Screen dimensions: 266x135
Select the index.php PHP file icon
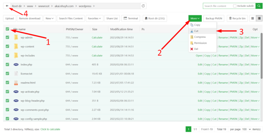click(16, 64)
